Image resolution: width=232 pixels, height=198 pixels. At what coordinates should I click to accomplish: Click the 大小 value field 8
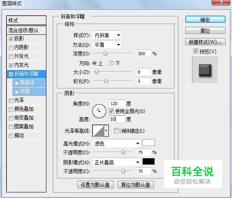click(144, 72)
